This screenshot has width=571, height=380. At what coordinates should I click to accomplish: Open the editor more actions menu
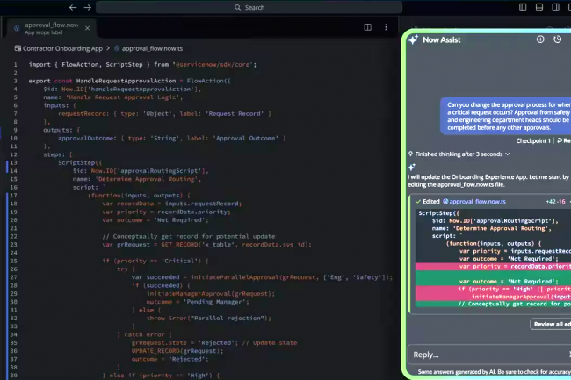[386, 27]
